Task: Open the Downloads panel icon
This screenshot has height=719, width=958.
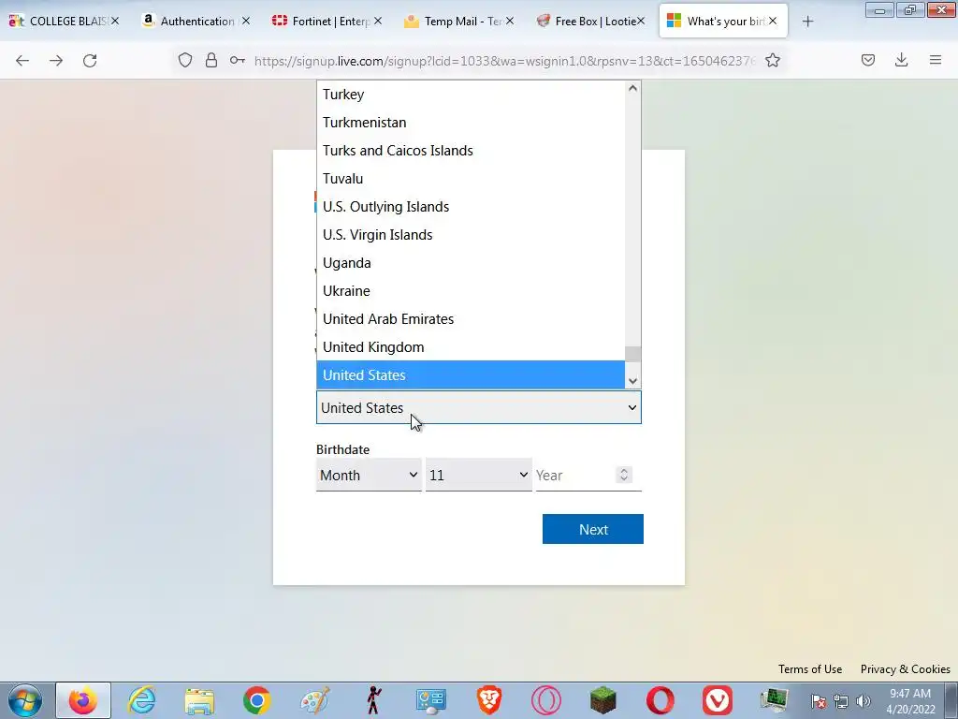Action: click(901, 60)
